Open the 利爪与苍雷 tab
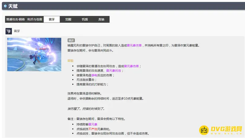Screen dimensions: 245x138 point(34,19)
